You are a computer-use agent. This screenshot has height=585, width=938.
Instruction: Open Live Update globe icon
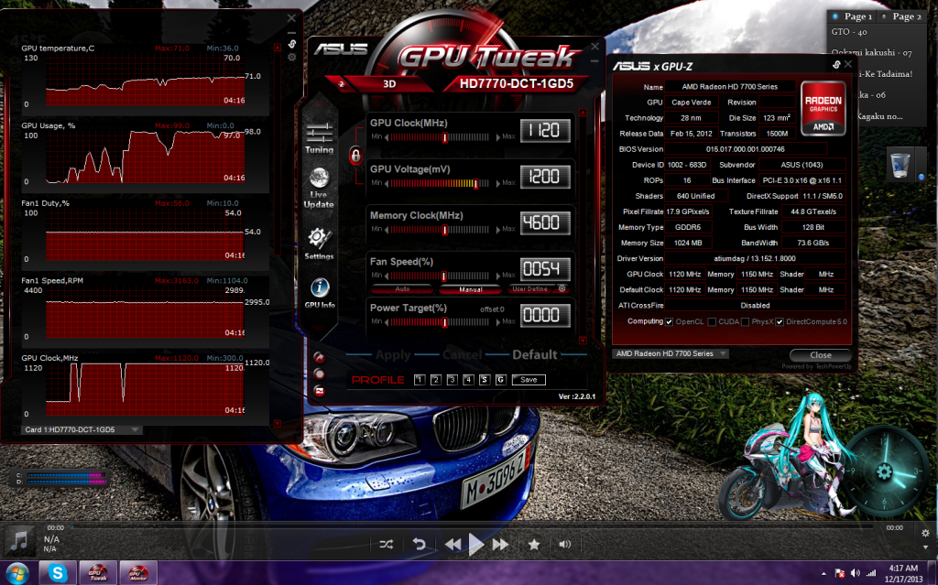tap(319, 187)
